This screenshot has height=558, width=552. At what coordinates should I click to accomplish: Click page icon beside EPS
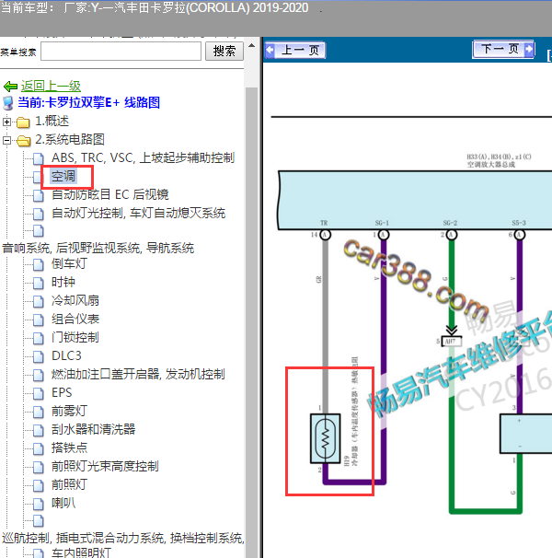[38, 393]
